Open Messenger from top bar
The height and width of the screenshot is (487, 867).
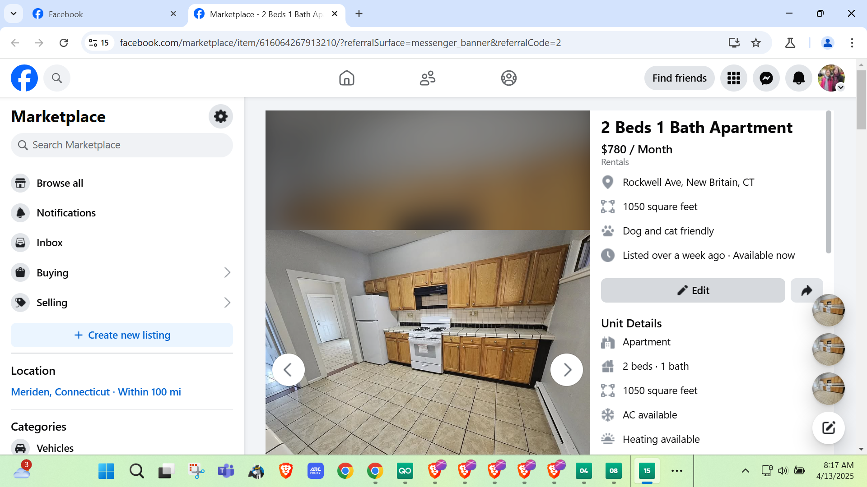(x=766, y=78)
